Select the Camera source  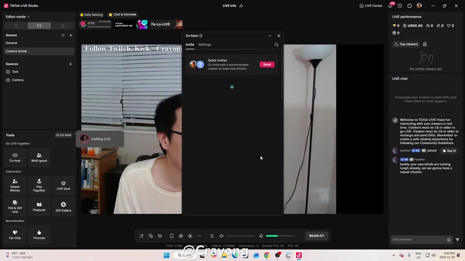coord(38,80)
